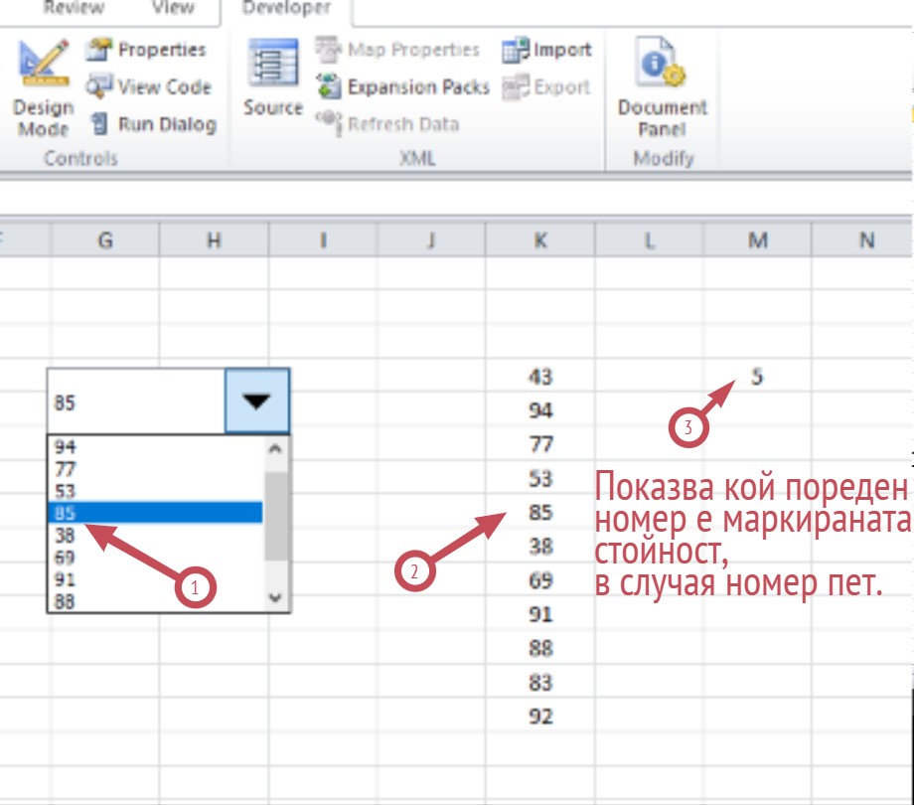Image resolution: width=914 pixels, height=805 pixels.
Task: Switch to the Review tab
Action: coord(74,8)
